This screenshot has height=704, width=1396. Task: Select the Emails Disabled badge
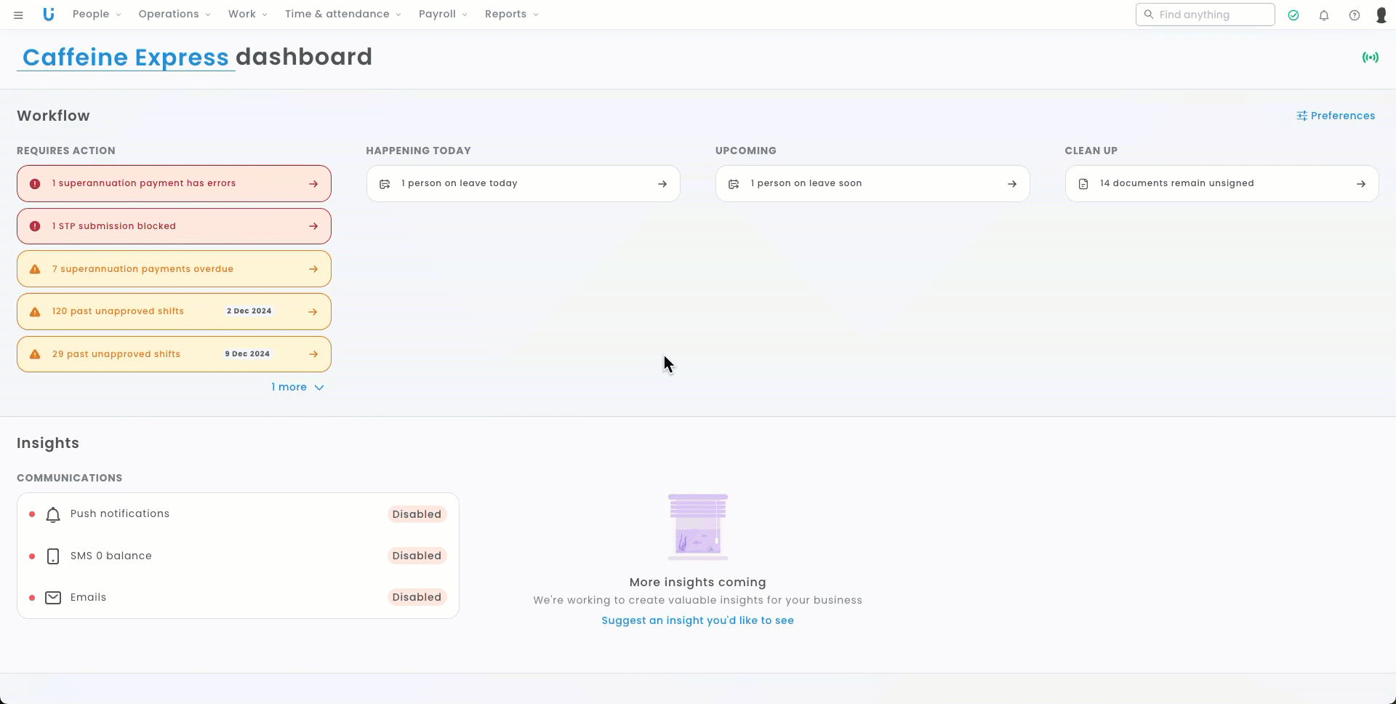417,597
